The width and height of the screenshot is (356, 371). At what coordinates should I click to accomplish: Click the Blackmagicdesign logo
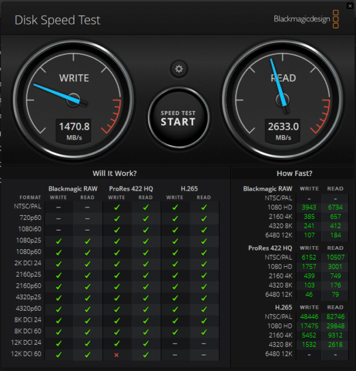[x=306, y=19]
